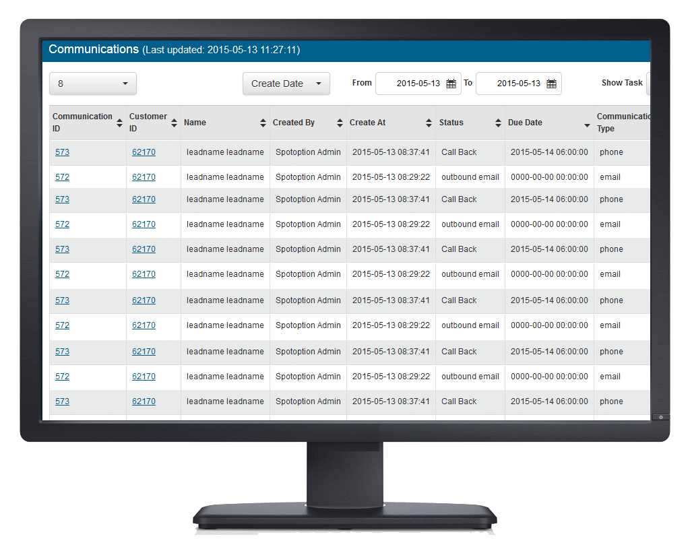Sort using Create At column arrows
The image size is (690, 547).
pyautogui.click(x=429, y=123)
